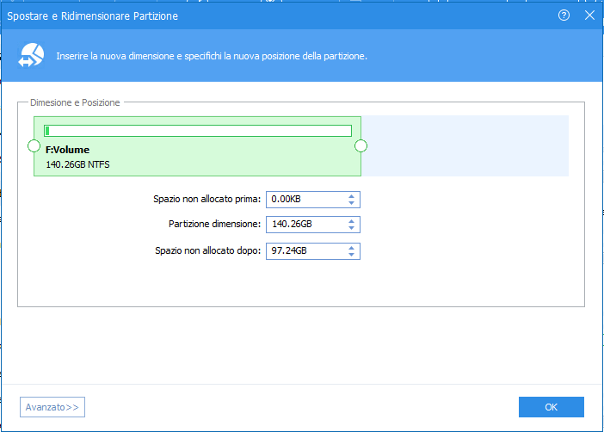The width and height of the screenshot is (604, 432).
Task: Click the 140.26GB NTFS partition label
Action: pos(77,164)
